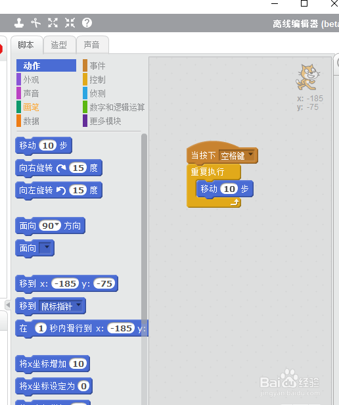Click the counterclockwise rotate arrow icon
339x405 pixels.
[61, 191]
